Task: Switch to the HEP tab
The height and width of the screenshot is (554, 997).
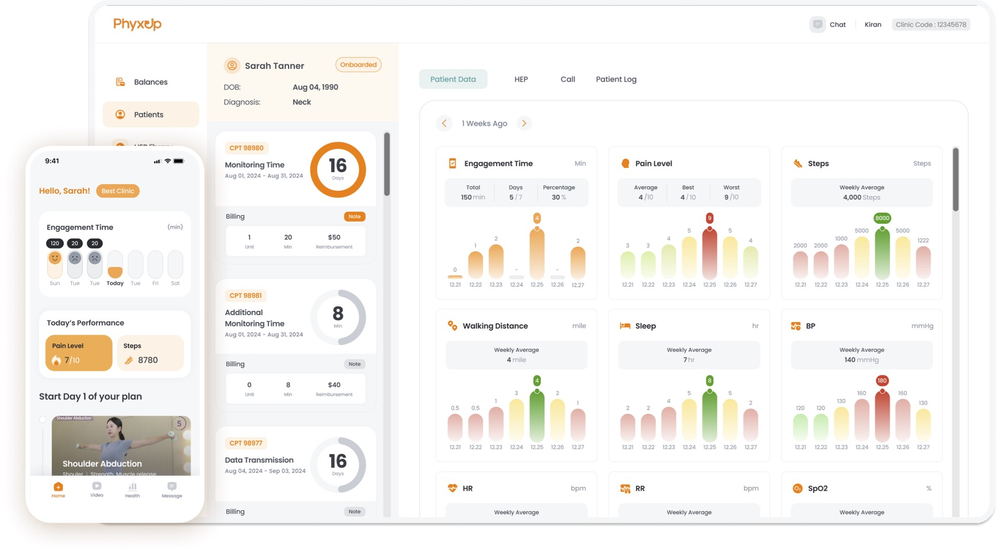Action: [x=520, y=79]
